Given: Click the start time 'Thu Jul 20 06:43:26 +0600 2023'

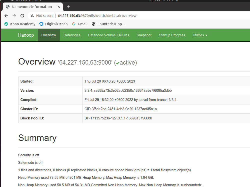Looking at the screenshot, I should tap(110, 81).
